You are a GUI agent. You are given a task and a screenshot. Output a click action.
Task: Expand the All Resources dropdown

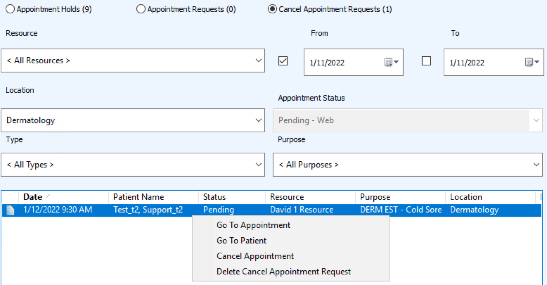[x=258, y=61]
